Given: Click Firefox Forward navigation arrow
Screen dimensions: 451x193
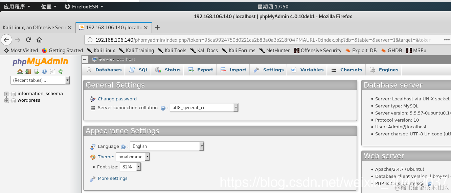Looking at the screenshot, I should click(x=18, y=40).
